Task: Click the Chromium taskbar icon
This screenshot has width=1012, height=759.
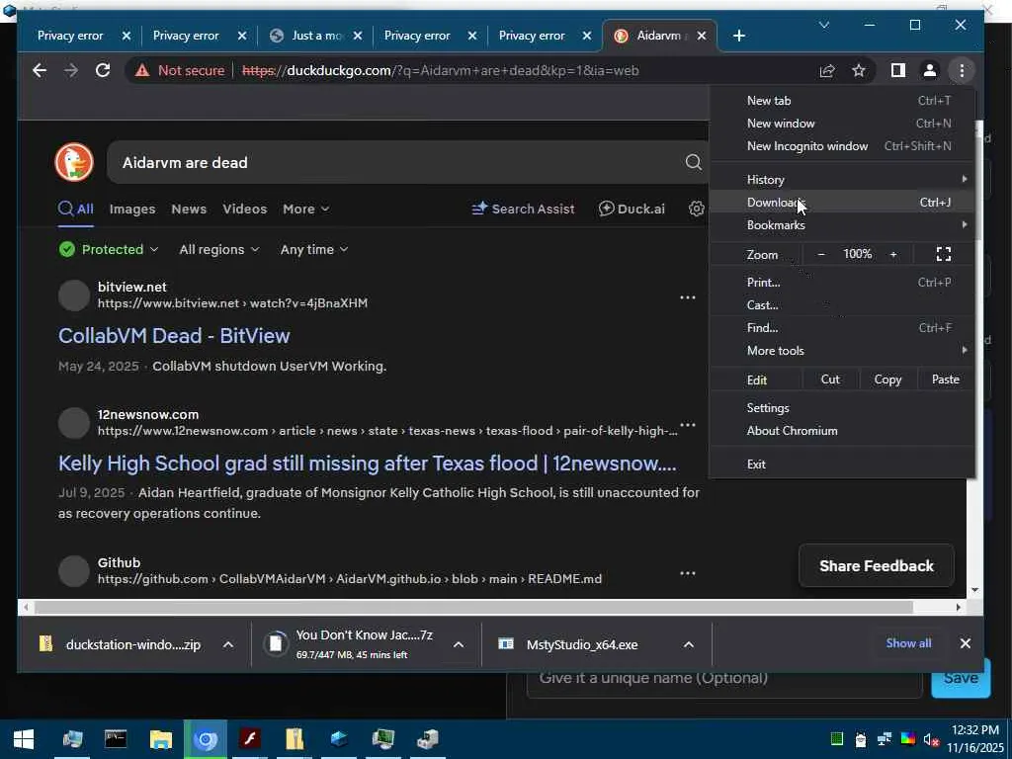Action: click(x=206, y=739)
